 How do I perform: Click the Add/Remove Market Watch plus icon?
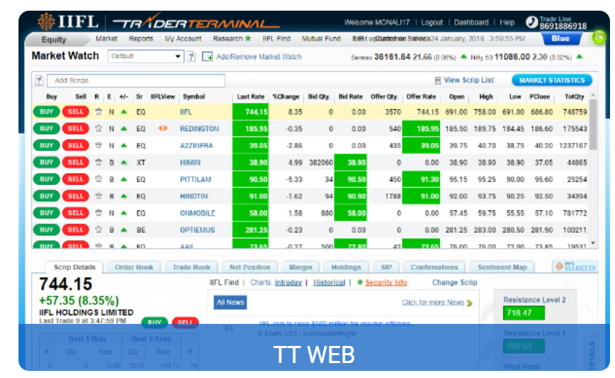[208, 56]
